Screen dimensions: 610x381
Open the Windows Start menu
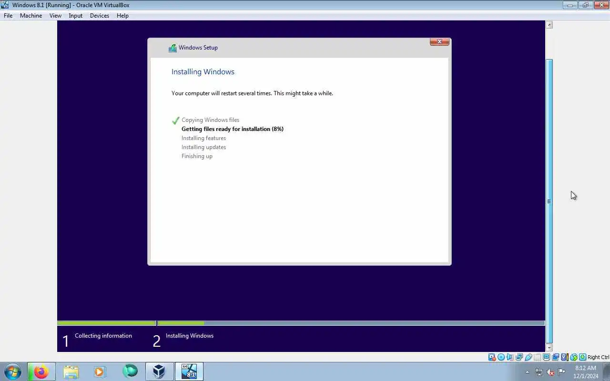13,371
